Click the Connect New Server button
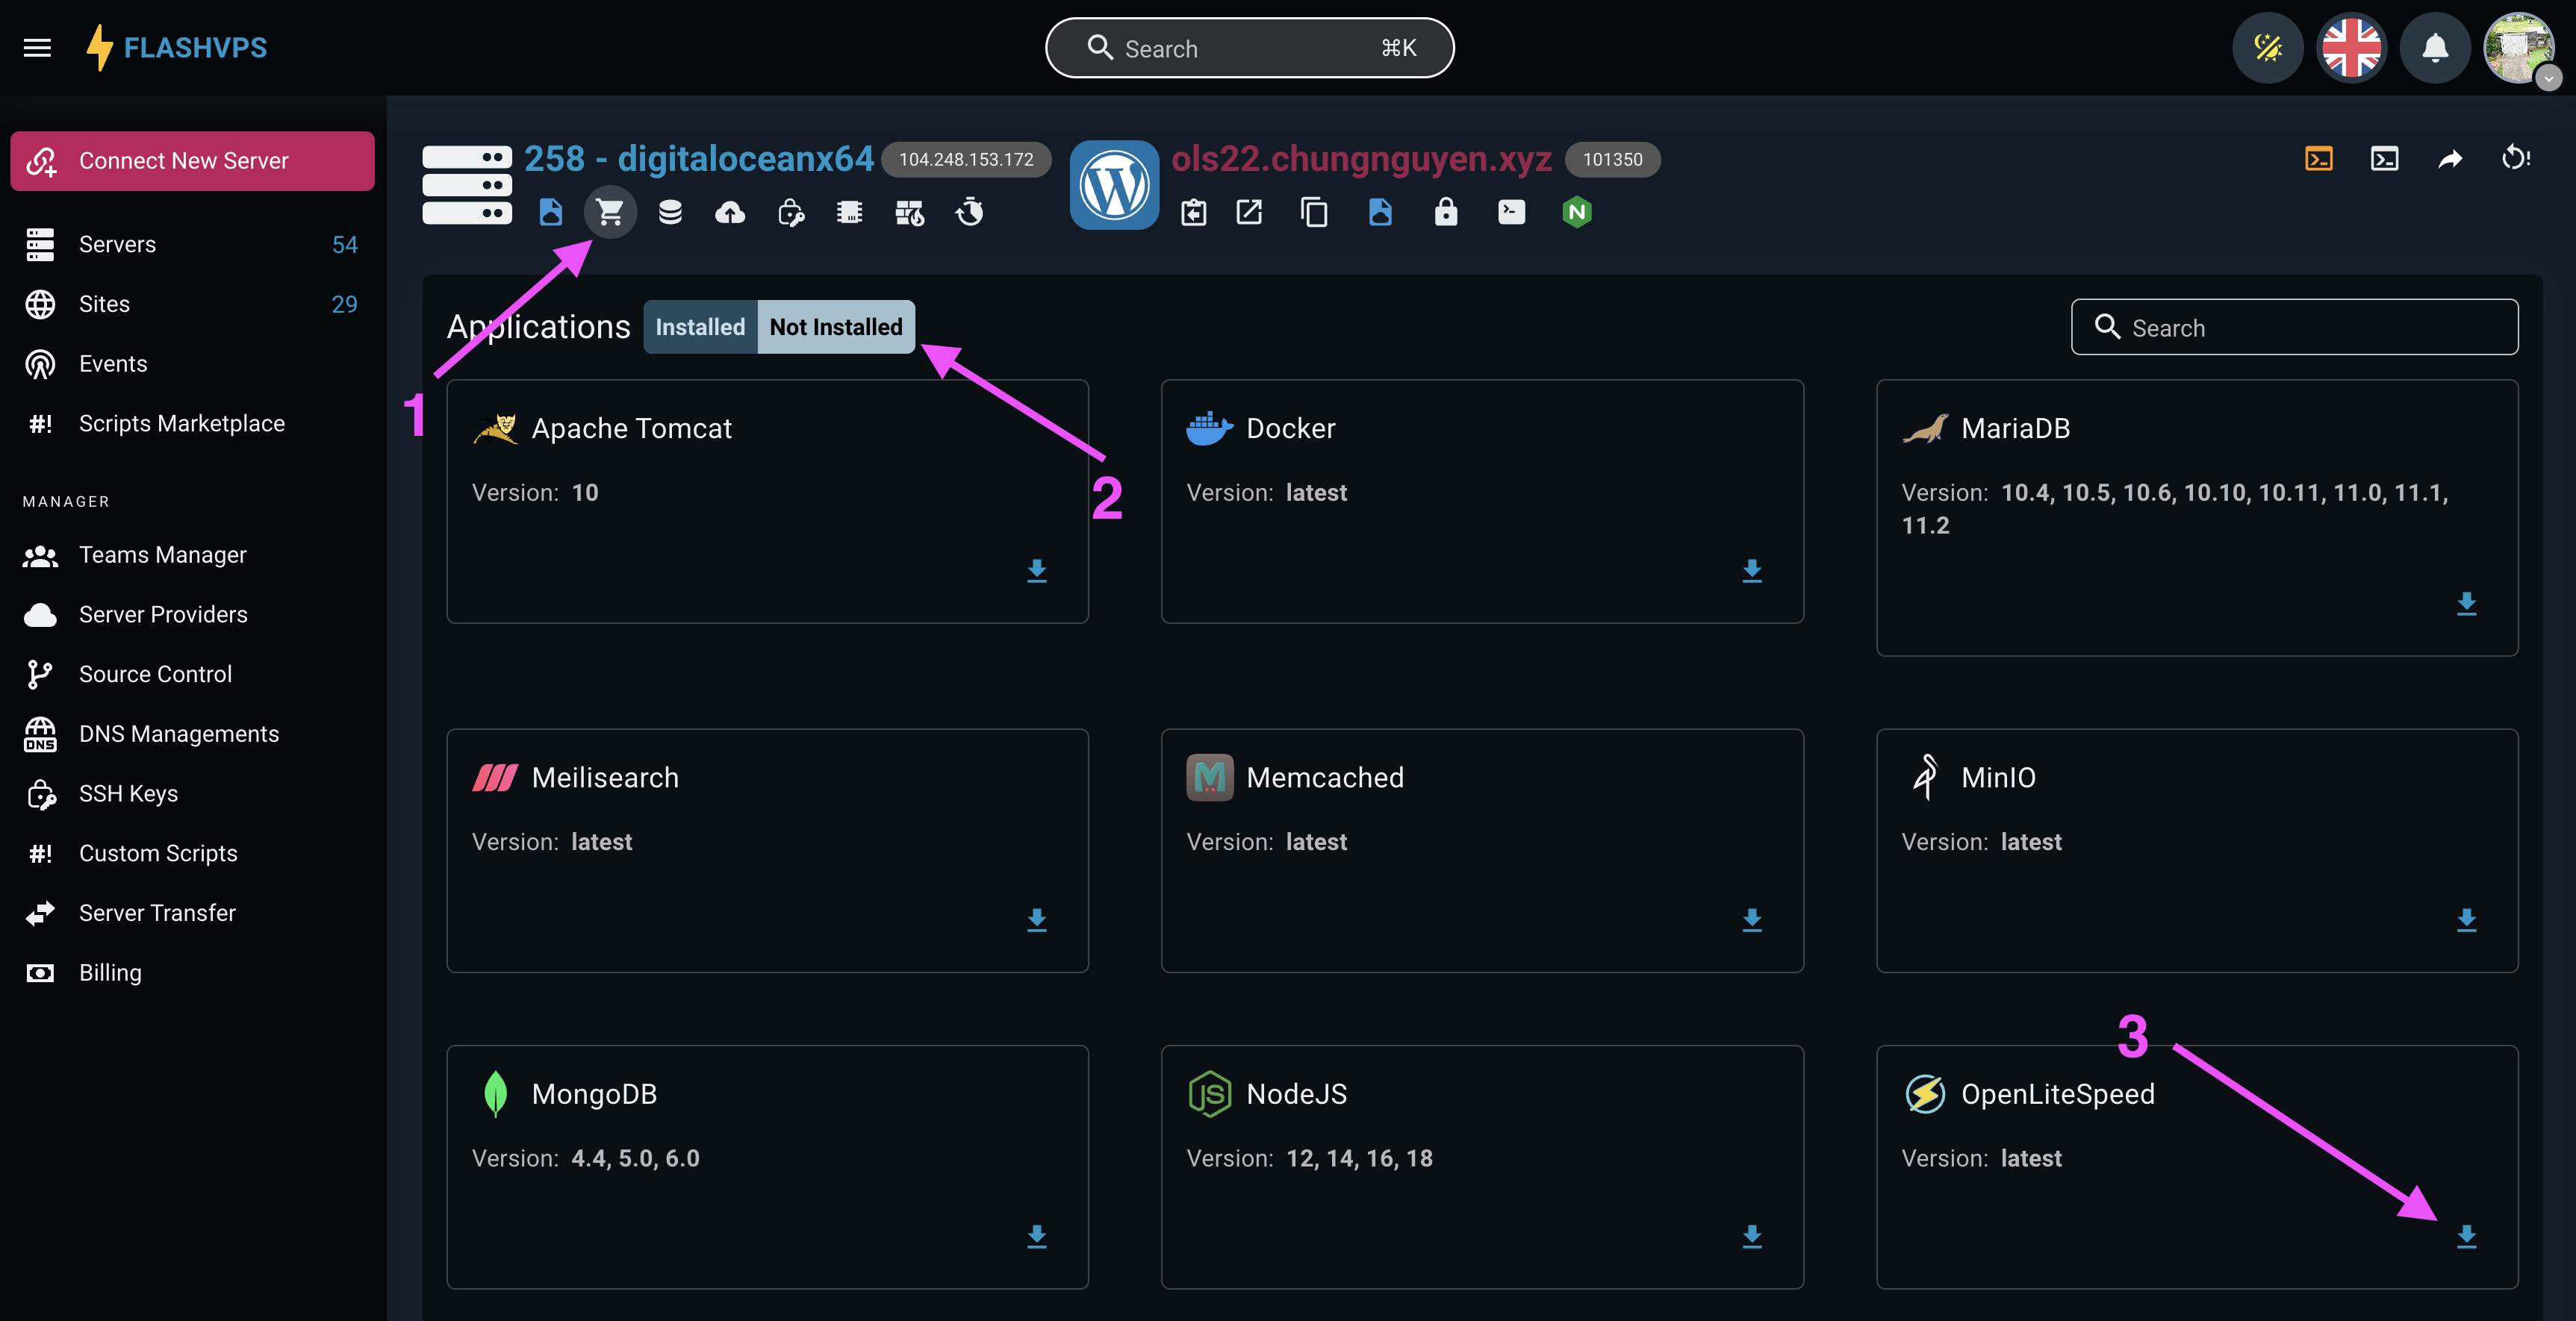This screenshot has height=1321, width=2576. (x=192, y=161)
